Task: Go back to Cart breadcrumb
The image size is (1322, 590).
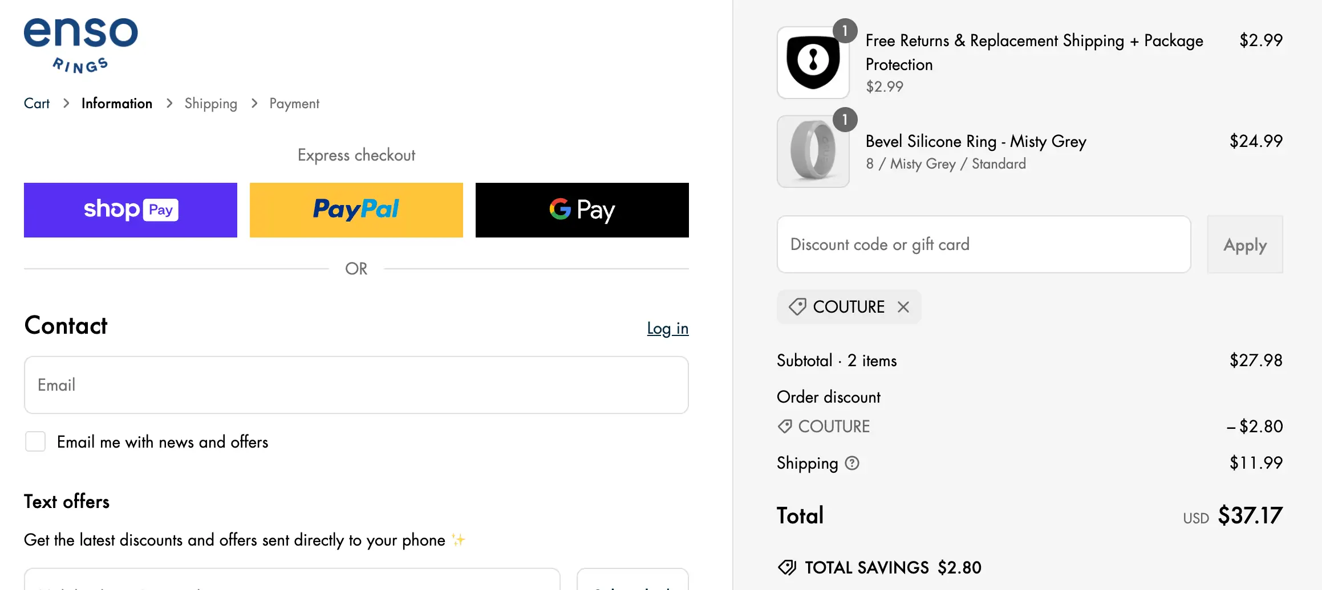Action: point(37,103)
